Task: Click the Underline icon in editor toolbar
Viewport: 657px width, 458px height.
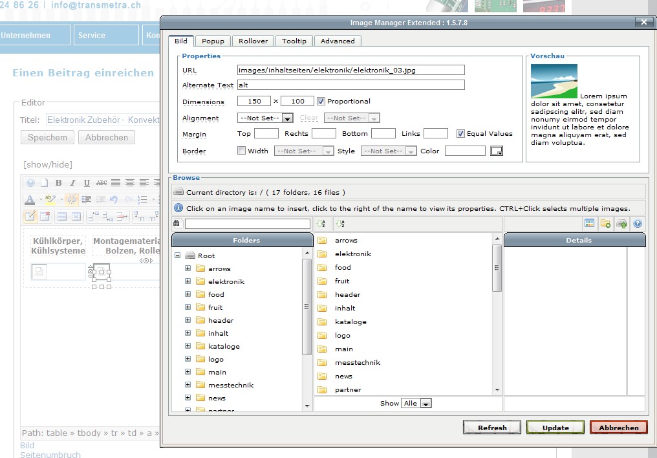Action: pyautogui.click(x=87, y=183)
